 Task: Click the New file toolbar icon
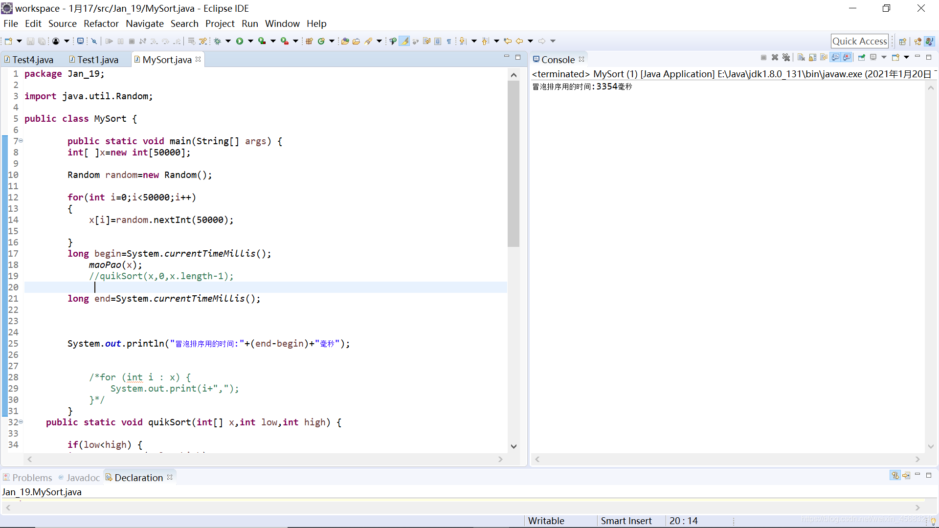point(8,41)
